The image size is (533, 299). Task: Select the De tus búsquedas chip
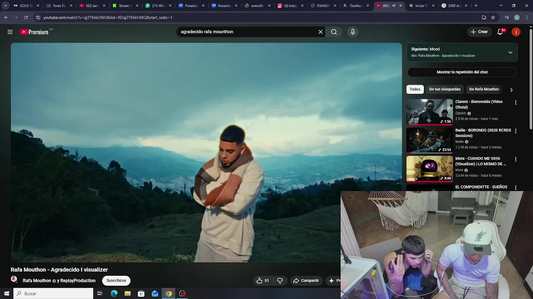click(445, 89)
